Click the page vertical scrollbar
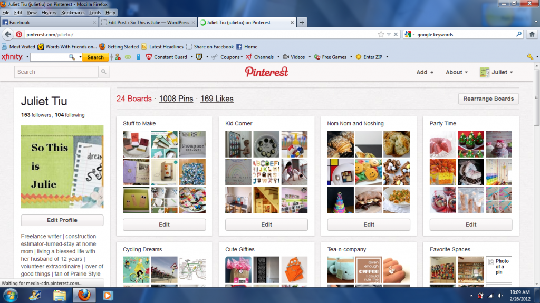 point(536,97)
